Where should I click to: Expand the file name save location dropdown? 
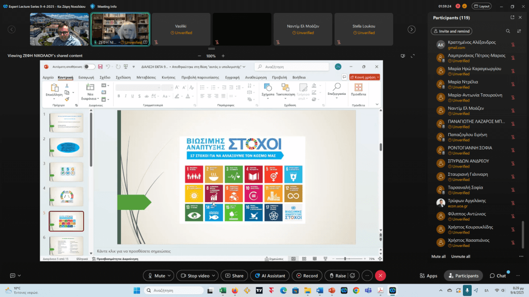[244, 67]
